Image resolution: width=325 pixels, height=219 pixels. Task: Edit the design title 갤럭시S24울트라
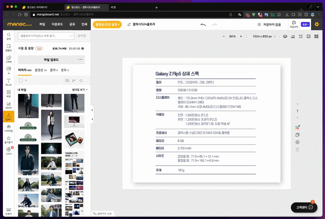144,24
